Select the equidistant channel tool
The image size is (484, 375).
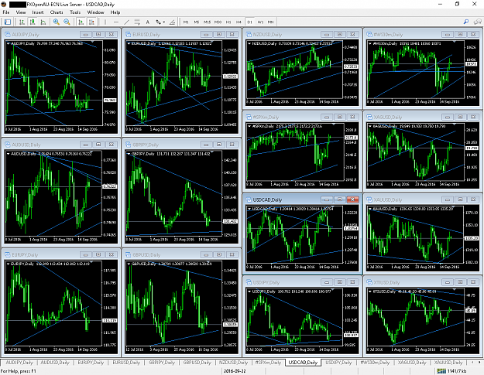tap(137, 22)
